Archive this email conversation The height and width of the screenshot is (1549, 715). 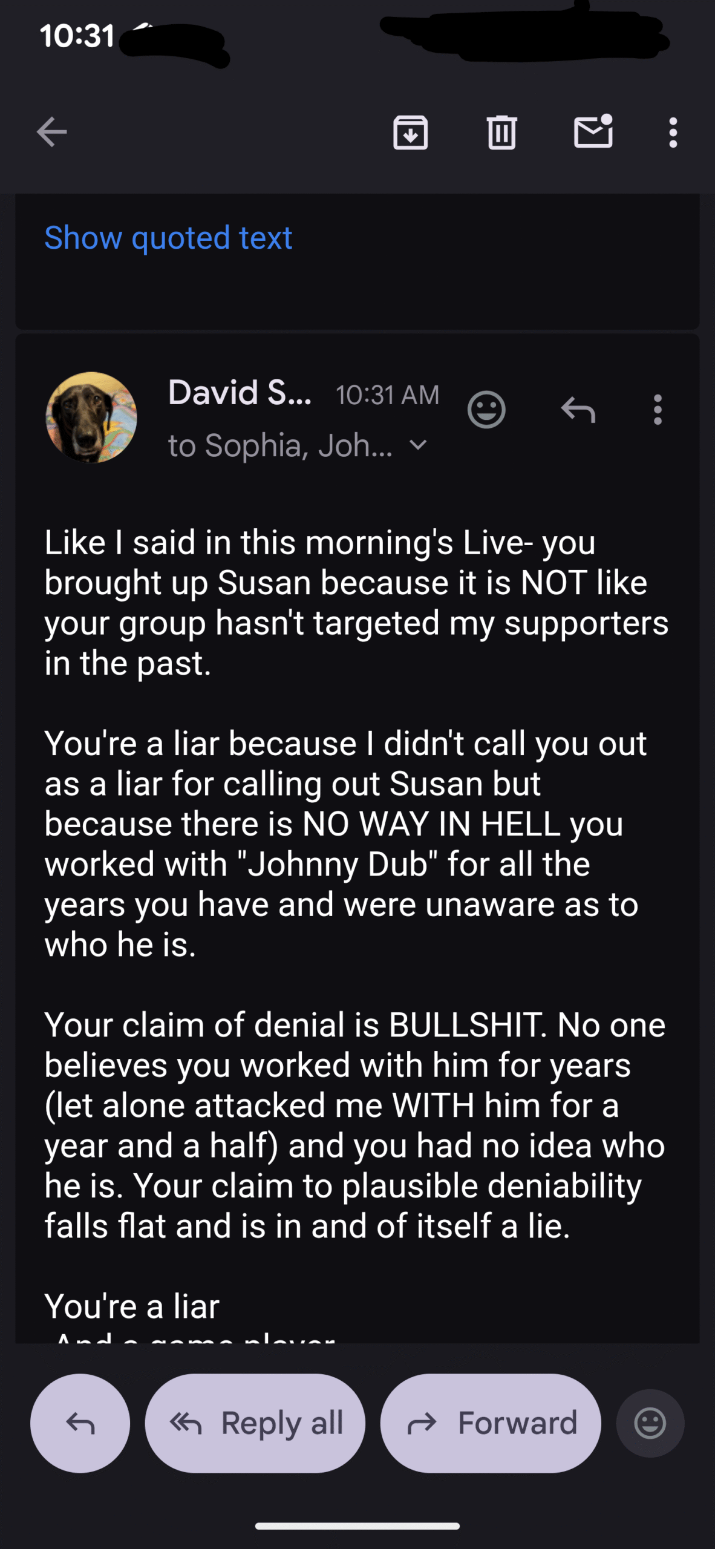[x=411, y=132]
